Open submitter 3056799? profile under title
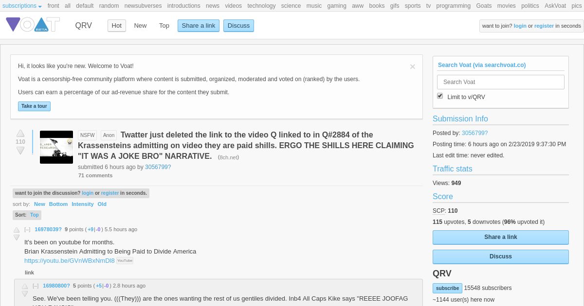 [x=158, y=167]
